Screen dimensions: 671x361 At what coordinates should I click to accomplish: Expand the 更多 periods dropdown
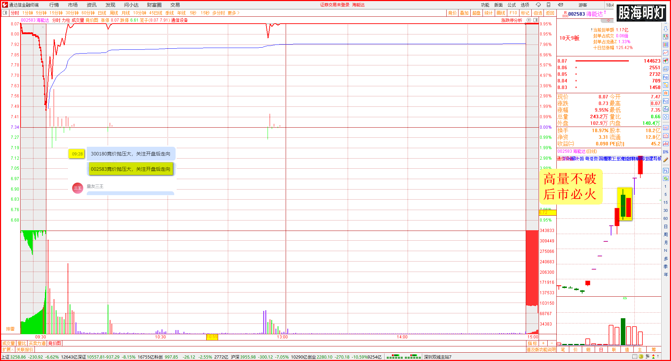[234, 13]
